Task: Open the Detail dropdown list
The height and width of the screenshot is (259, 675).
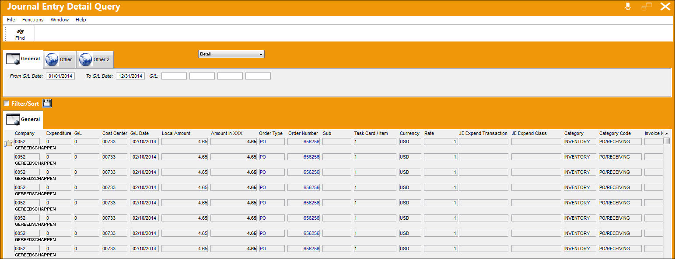Action: point(231,54)
